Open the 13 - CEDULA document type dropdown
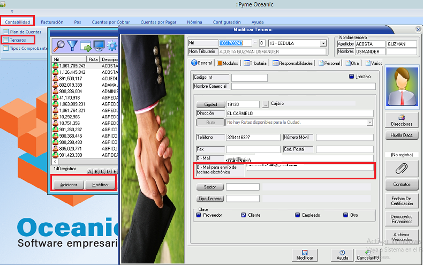This screenshot has width=423, height=265. [323, 43]
